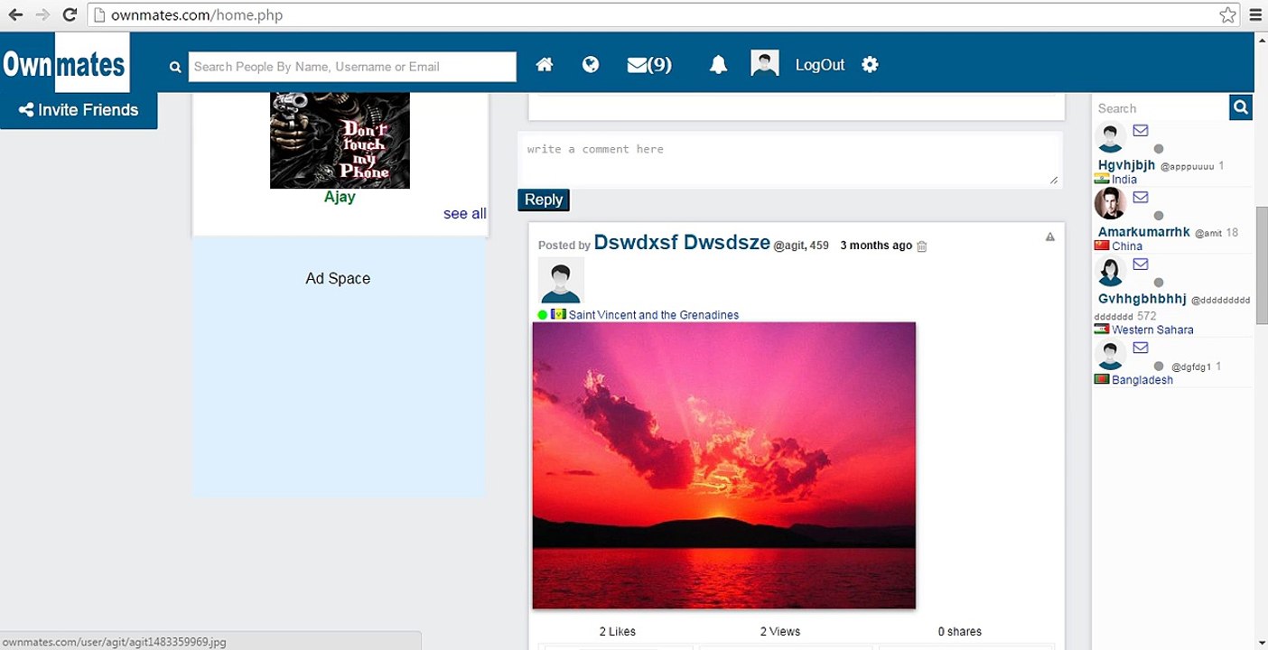Viewport: 1268px width, 650px height.
Task: Focus the Search People input field
Action: click(x=352, y=67)
